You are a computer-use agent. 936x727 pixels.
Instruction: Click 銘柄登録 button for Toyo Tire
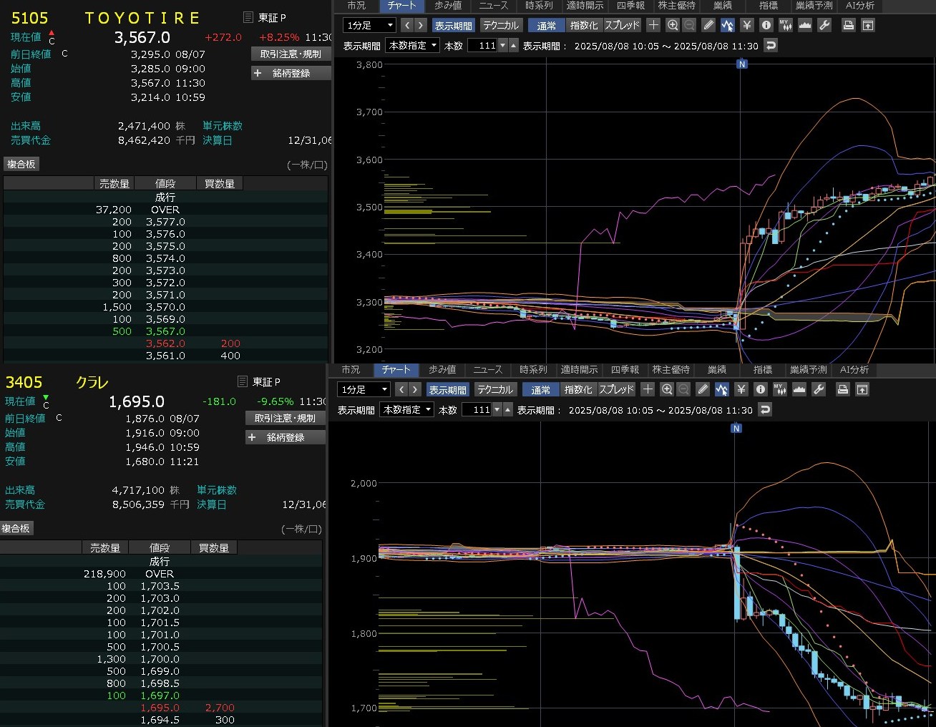click(291, 73)
